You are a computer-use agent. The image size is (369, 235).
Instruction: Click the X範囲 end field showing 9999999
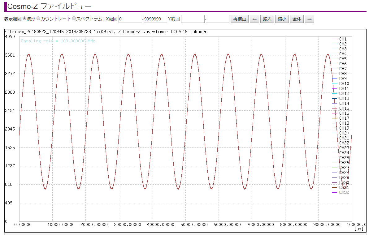(x=155, y=19)
